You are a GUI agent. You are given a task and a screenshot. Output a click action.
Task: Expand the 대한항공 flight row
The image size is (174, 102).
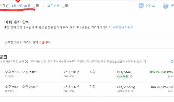click(51, 89)
